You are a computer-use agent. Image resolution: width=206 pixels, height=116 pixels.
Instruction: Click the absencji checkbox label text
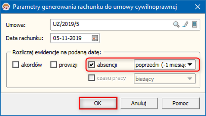pyautogui.click(x=107, y=65)
